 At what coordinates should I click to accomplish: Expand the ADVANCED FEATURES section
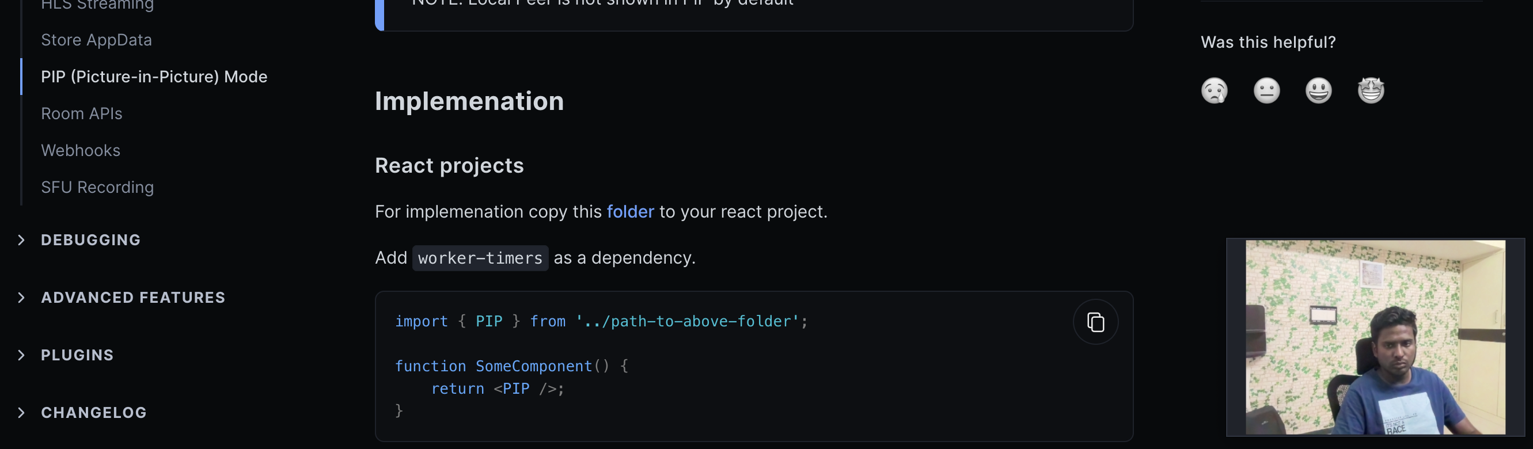(132, 298)
